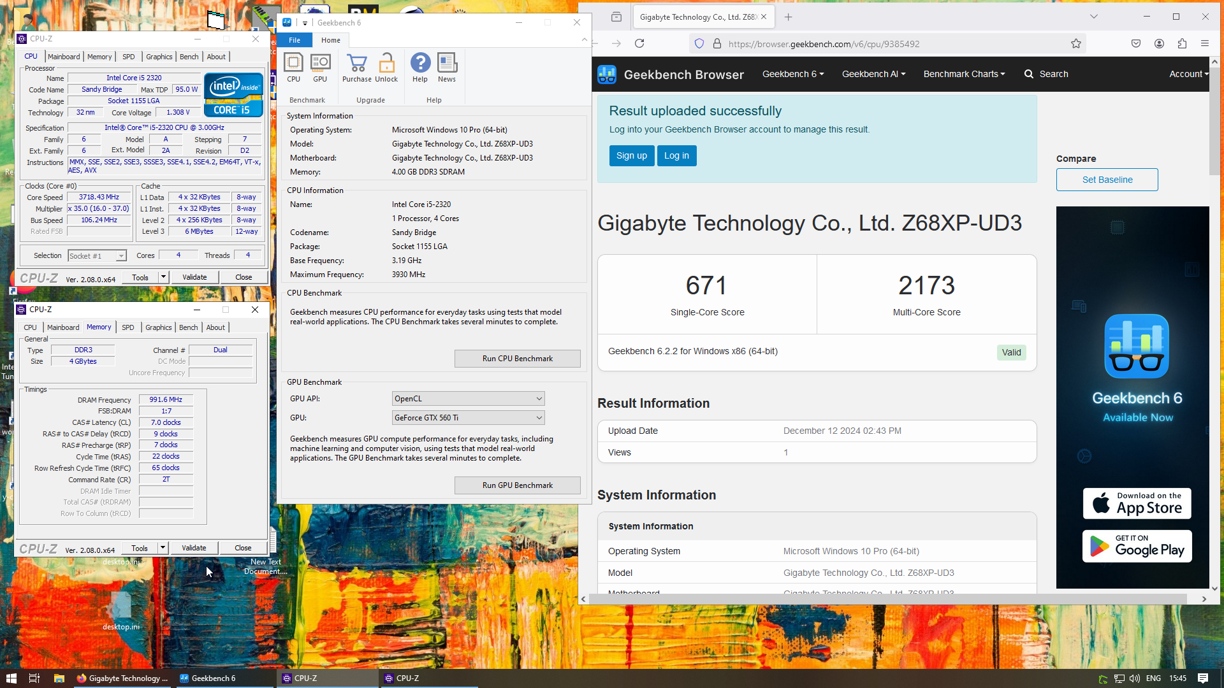Click the volume speaker icon in system tray
This screenshot has height=688, width=1224.
pos(1135,678)
